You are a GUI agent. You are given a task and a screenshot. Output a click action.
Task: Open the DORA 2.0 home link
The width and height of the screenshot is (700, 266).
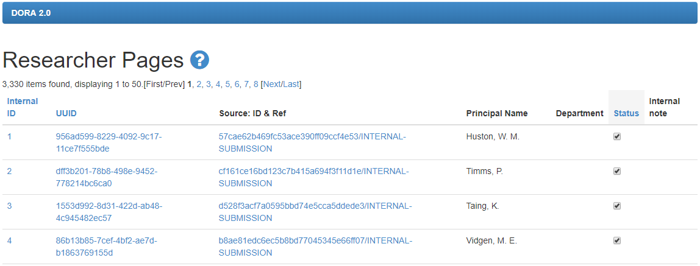[31, 13]
